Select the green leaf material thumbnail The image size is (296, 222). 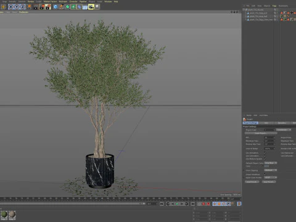[x=4, y=215]
